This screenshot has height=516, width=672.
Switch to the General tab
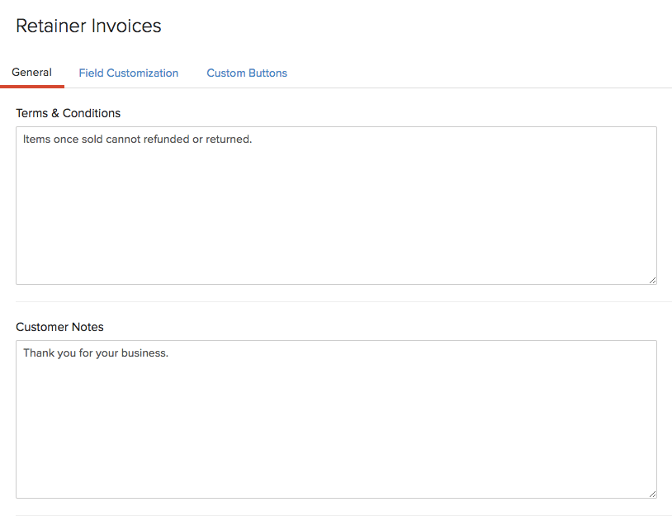pyautogui.click(x=31, y=73)
